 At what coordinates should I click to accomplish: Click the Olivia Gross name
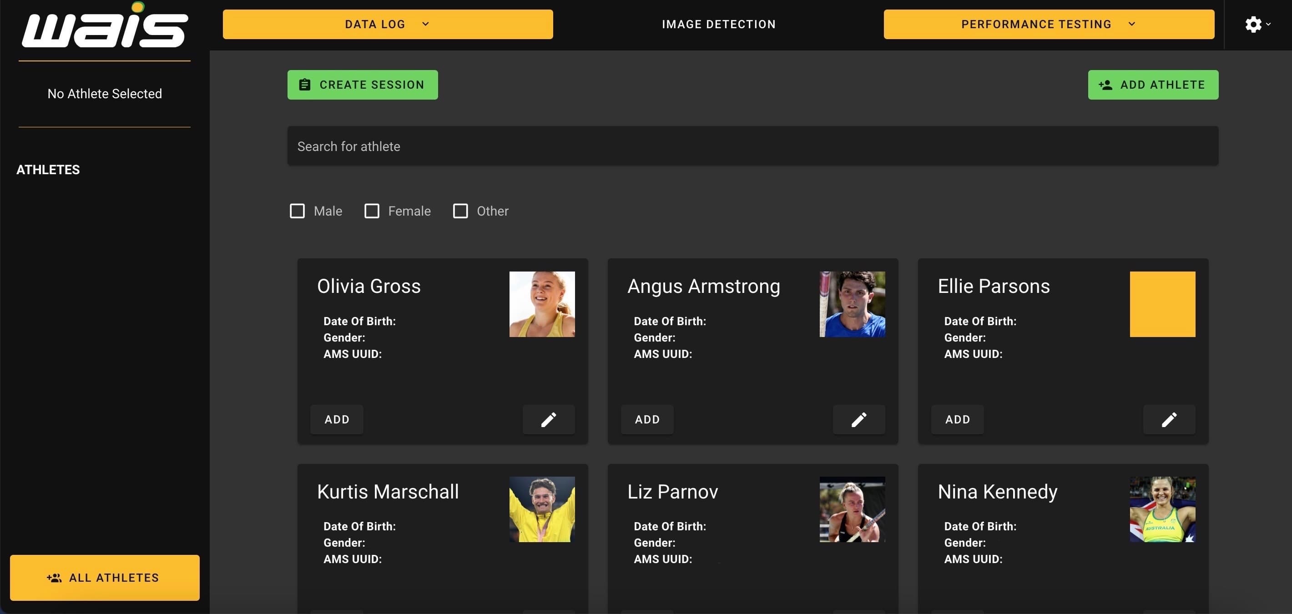coord(368,286)
